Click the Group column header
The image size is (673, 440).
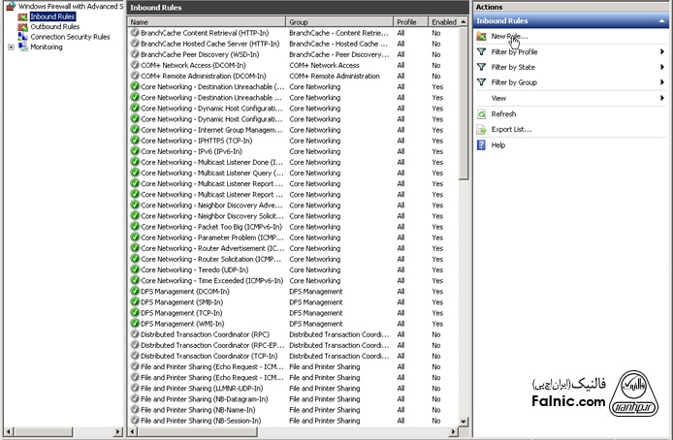(x=338, y=21)
